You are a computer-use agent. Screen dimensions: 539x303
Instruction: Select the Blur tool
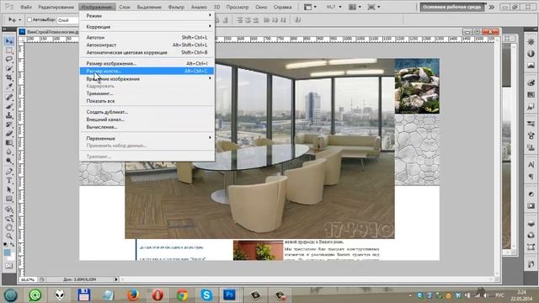(x=9, y=151)
